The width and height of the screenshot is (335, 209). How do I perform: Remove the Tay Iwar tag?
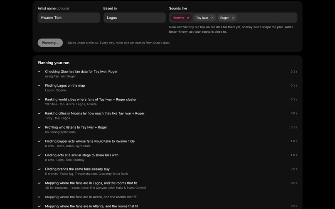(212, 18)
